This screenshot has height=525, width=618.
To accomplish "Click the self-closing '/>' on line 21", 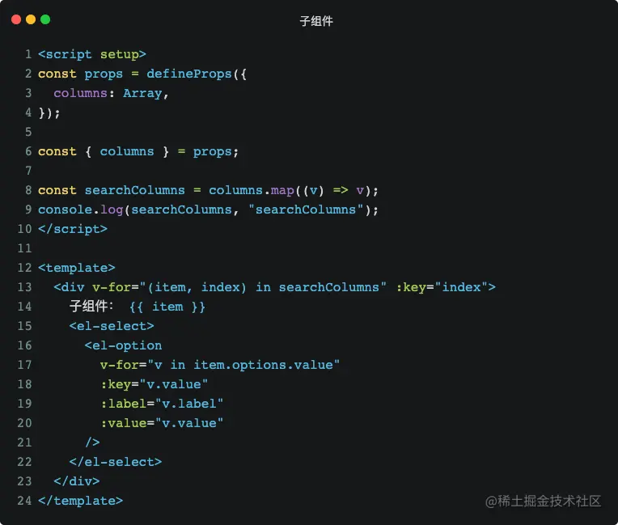I will tap(92, 442).
